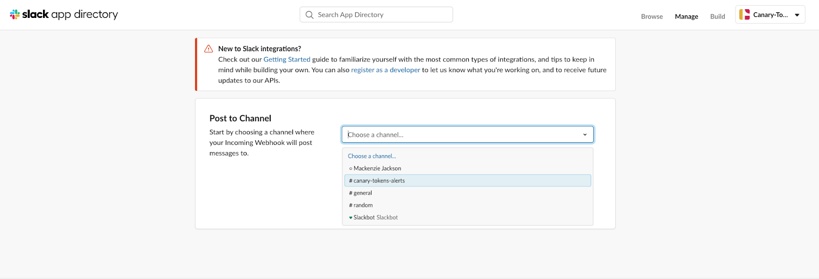Image resolution: width=819 pixels, height=279 pixels.
Task: Select the Choose a channel placeholder option
Action: 372,156
